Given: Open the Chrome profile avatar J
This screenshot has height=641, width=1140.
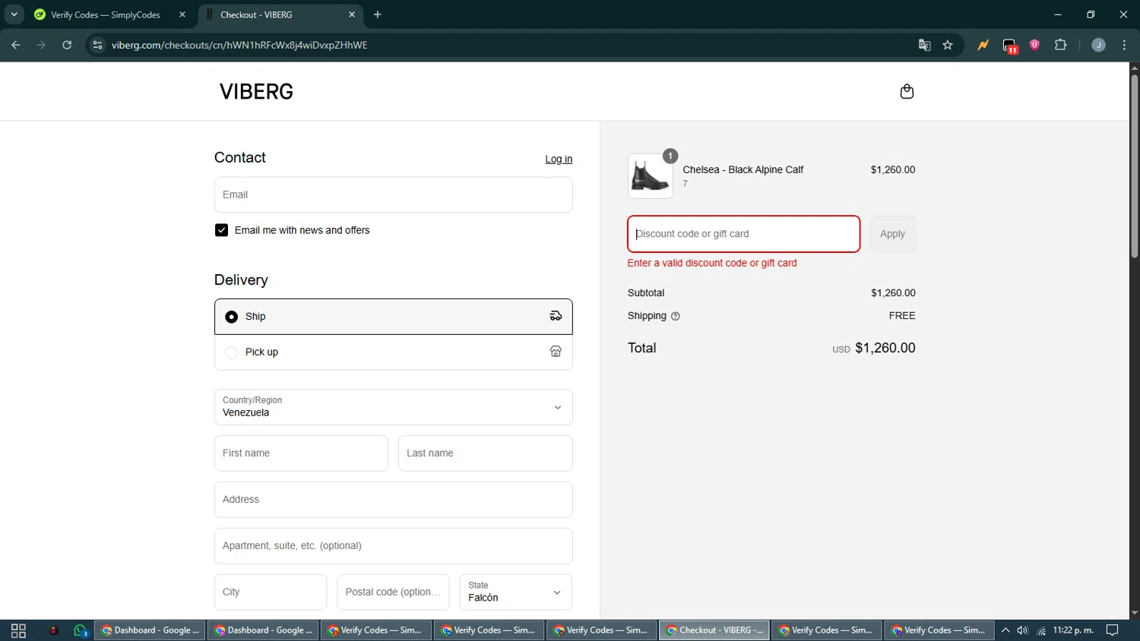Looking at the screenshot, I should pos(1098,45).
